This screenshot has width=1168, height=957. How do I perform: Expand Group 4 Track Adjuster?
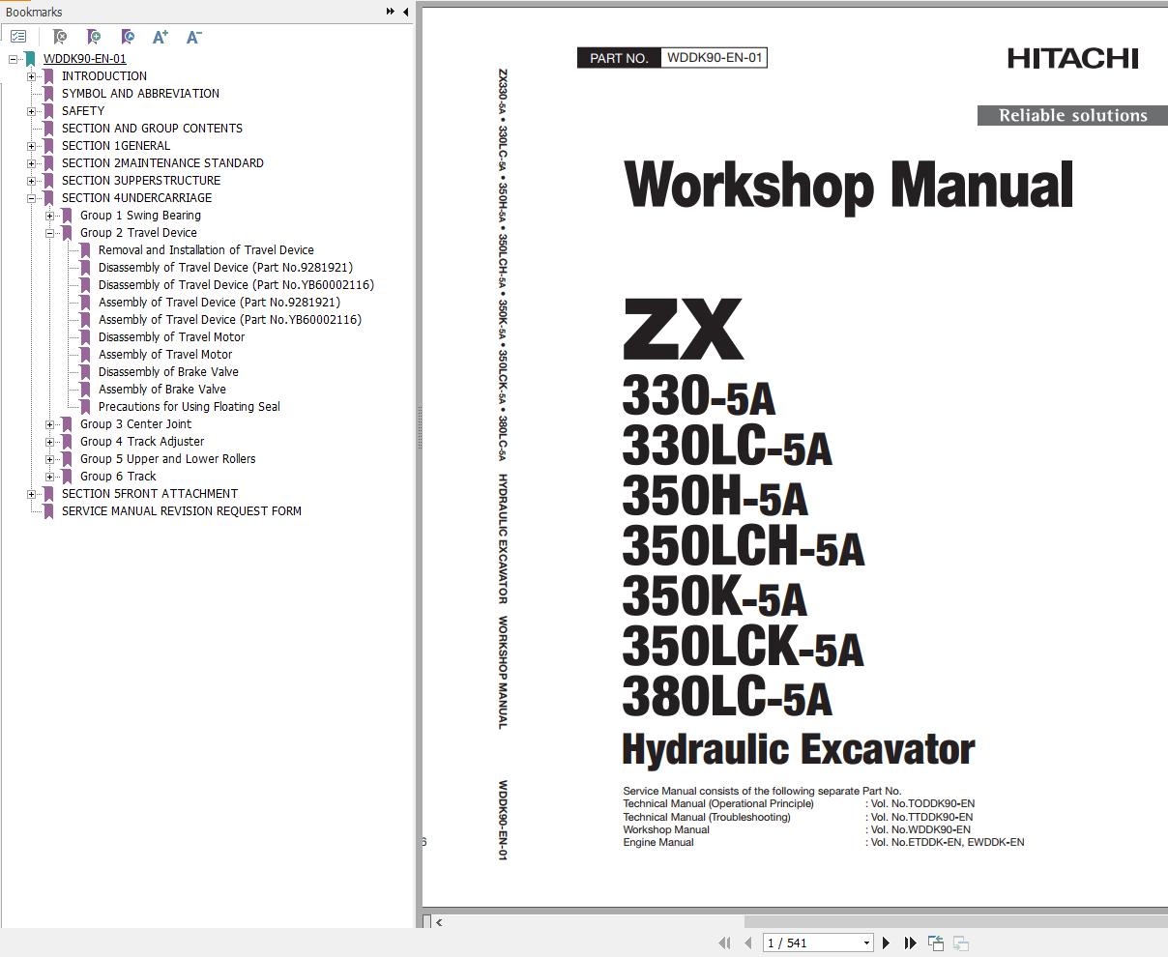coord(50,442)
